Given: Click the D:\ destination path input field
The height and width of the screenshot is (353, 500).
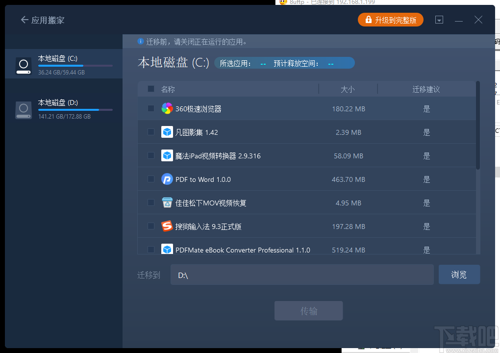Looking at the screenshot, I should [302, 275].
